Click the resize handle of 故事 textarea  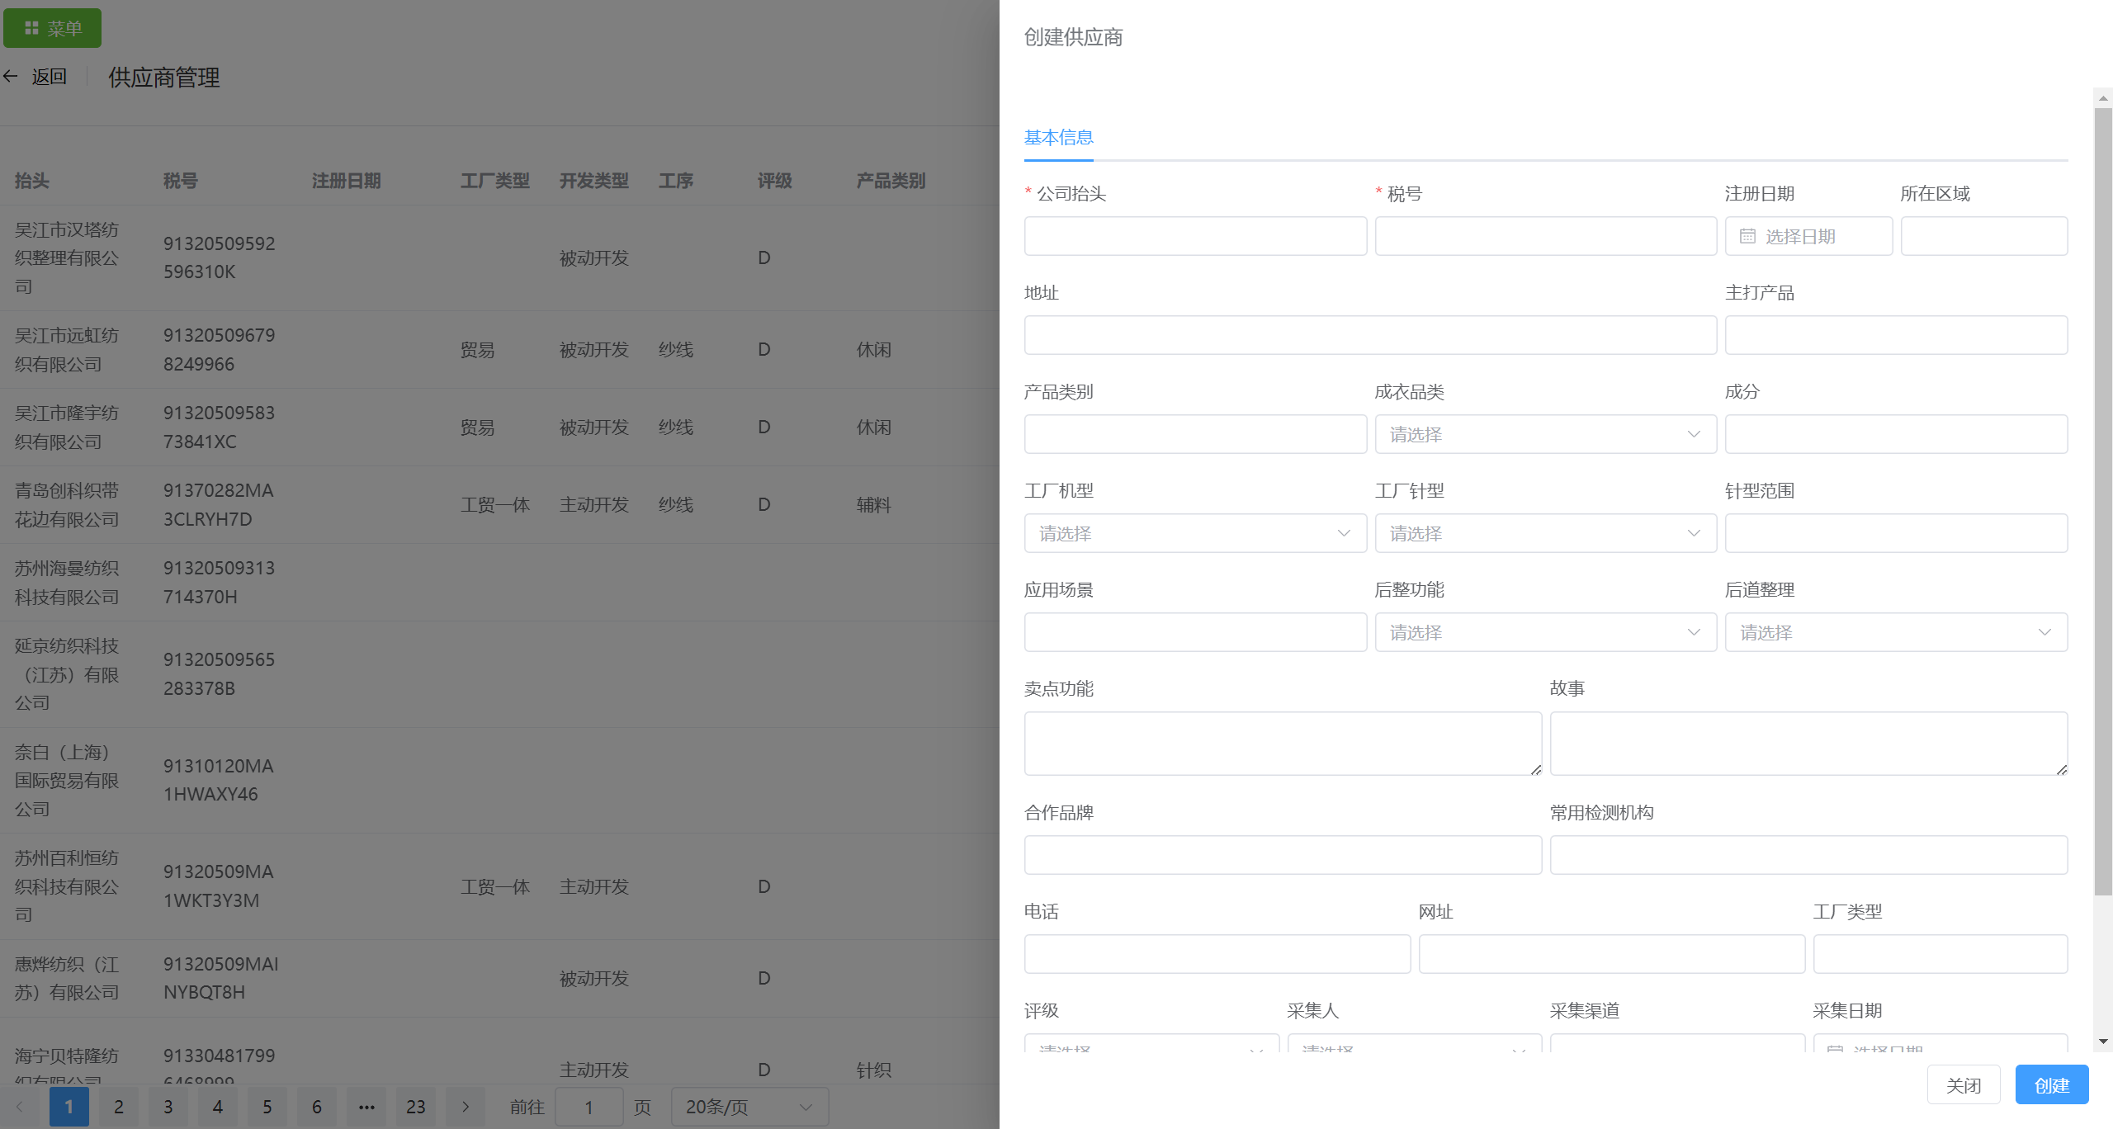pos(2061,769)
